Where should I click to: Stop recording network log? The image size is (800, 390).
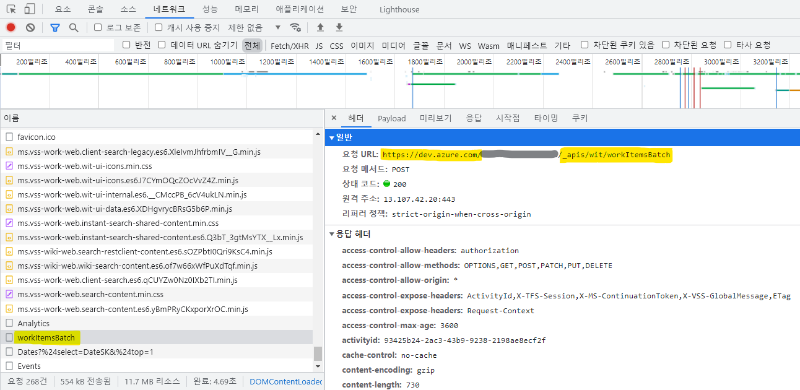click(11, 27)
